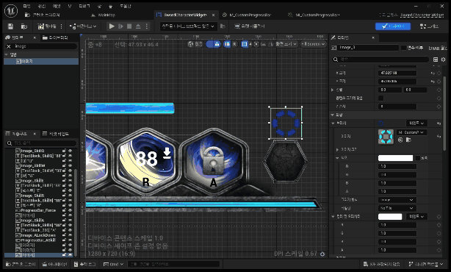
Task: Select the Image widget in palette
Action: [41, 61]
